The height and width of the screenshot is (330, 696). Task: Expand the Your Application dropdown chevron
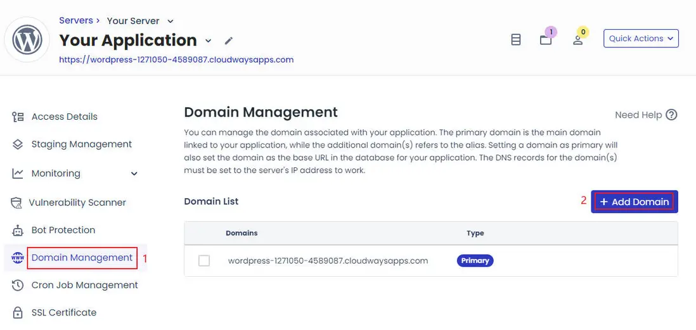click(x=209, y=41)
